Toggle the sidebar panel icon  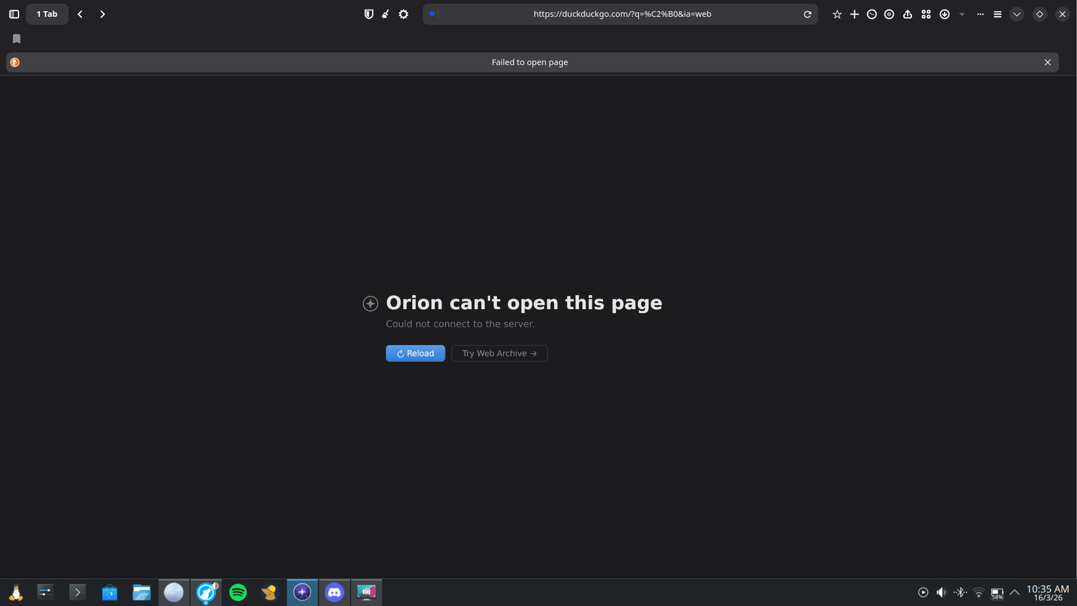click(14, 14)
